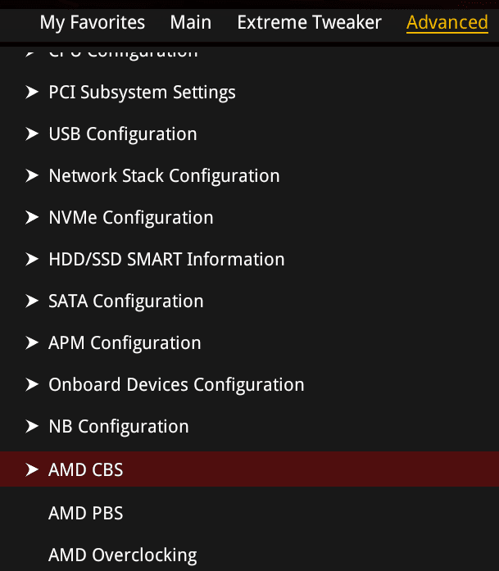
Task: Expand NVMe Configuration arrow
Action: [32, 217]
